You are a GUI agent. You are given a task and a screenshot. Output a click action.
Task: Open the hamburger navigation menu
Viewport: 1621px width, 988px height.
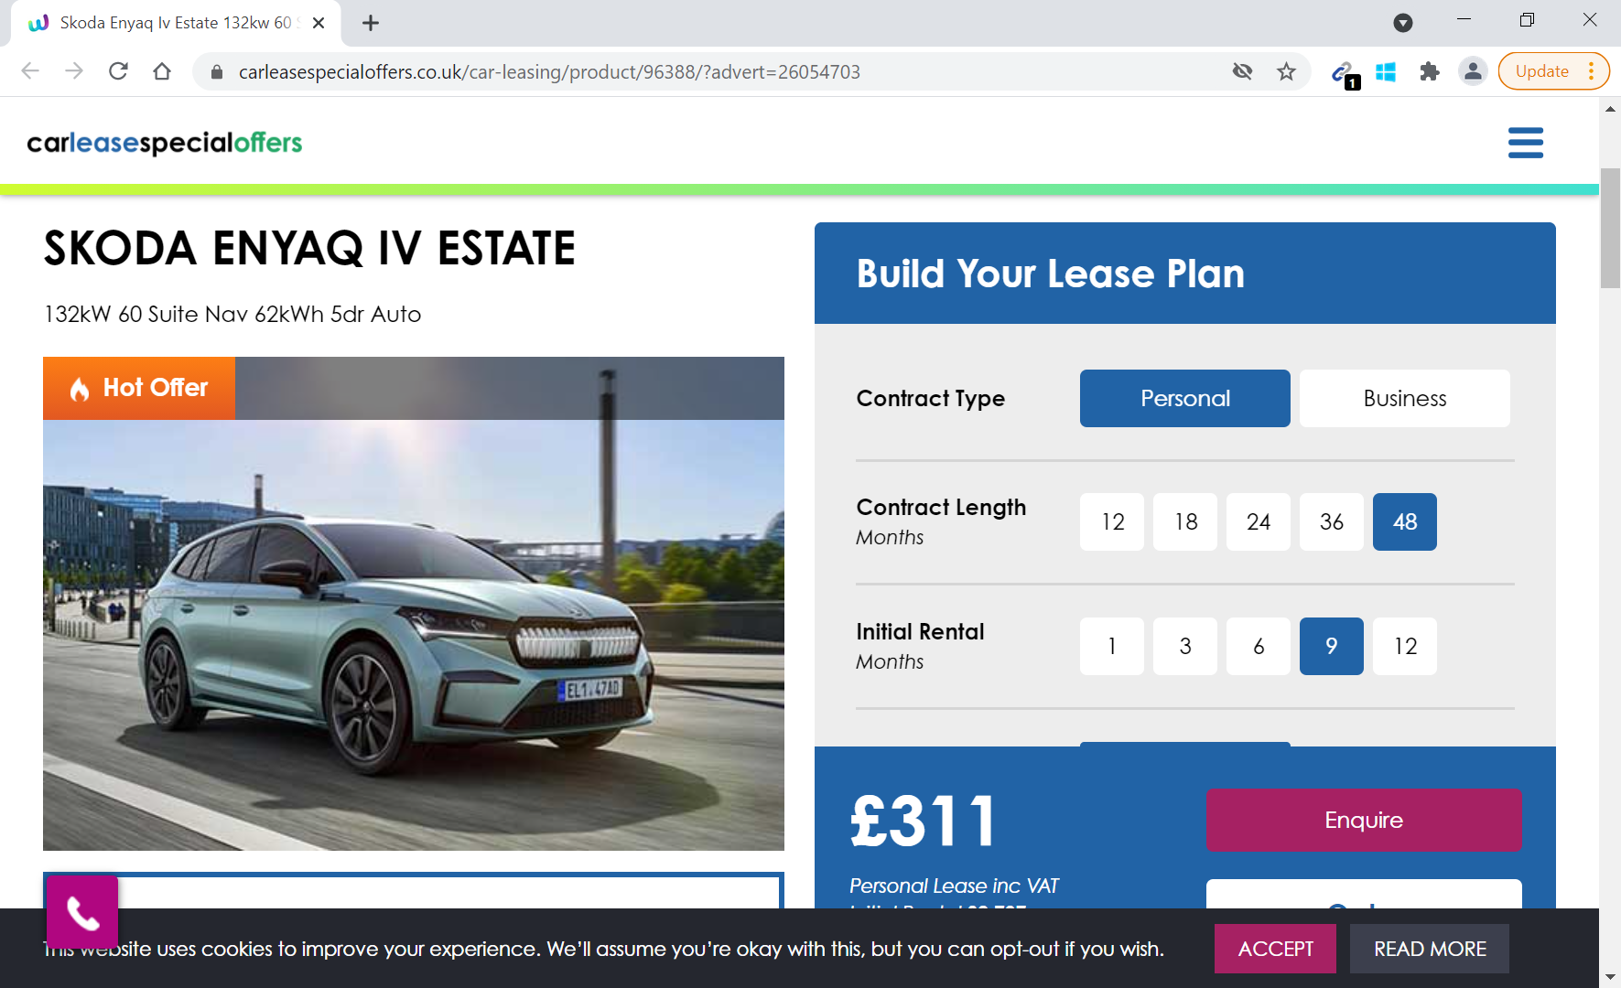click(x=1525, y=143)
